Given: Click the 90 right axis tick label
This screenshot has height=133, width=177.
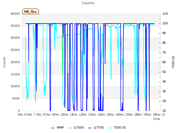Looking at the screenshot, I should pos(164,33).
